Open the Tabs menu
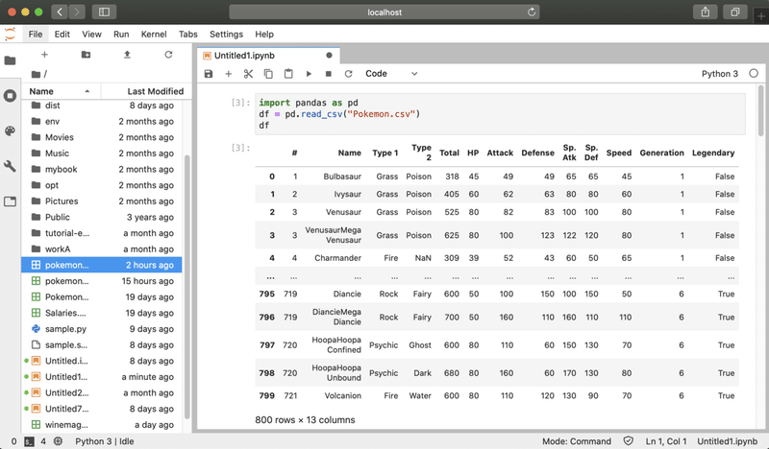The image size is (769, 449). 187,35
